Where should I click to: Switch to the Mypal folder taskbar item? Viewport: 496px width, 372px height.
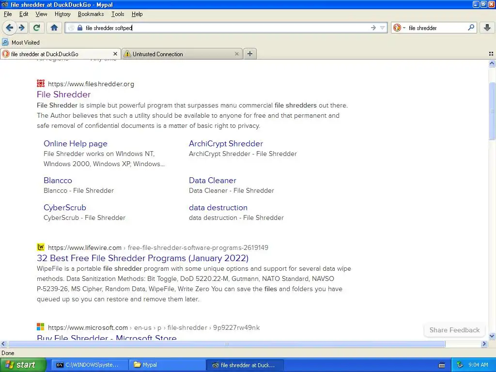click(167, 365)
